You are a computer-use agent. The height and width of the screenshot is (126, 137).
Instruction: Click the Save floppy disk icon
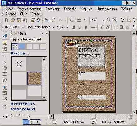click(19, 20)
